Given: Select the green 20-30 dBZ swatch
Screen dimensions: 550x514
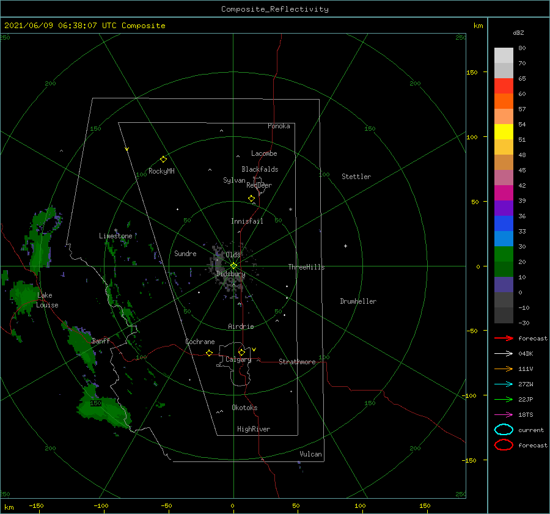Looking at the screenshot, I should [504, 254].
